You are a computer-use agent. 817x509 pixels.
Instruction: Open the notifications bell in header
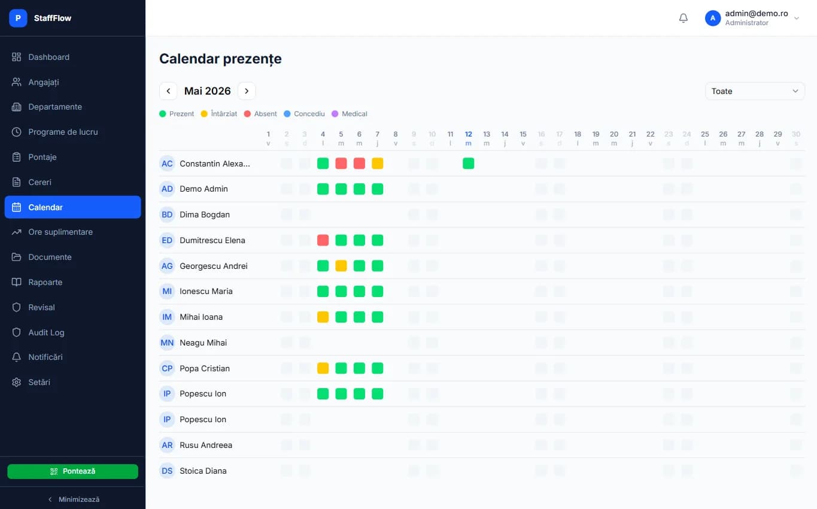683,18
